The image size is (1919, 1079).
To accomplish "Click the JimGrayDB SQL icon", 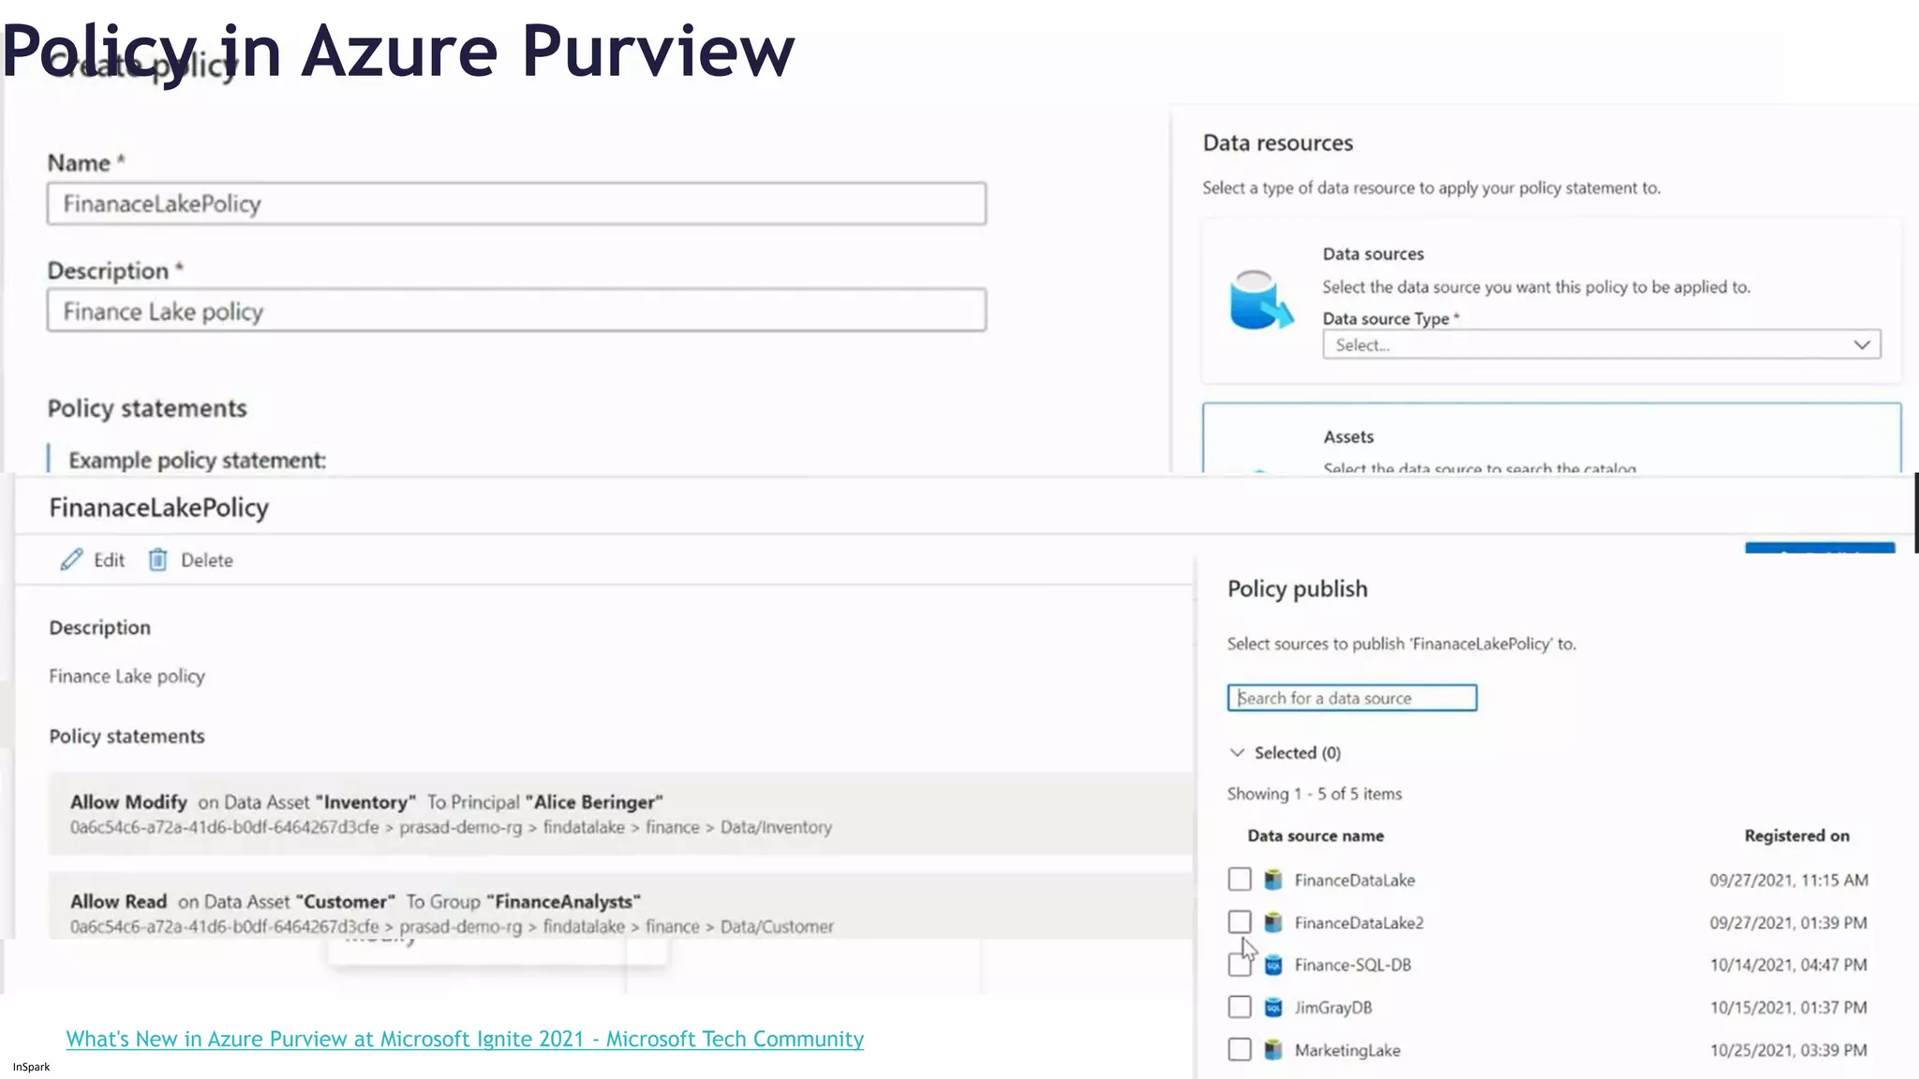I will [x=1272, y=1008].
